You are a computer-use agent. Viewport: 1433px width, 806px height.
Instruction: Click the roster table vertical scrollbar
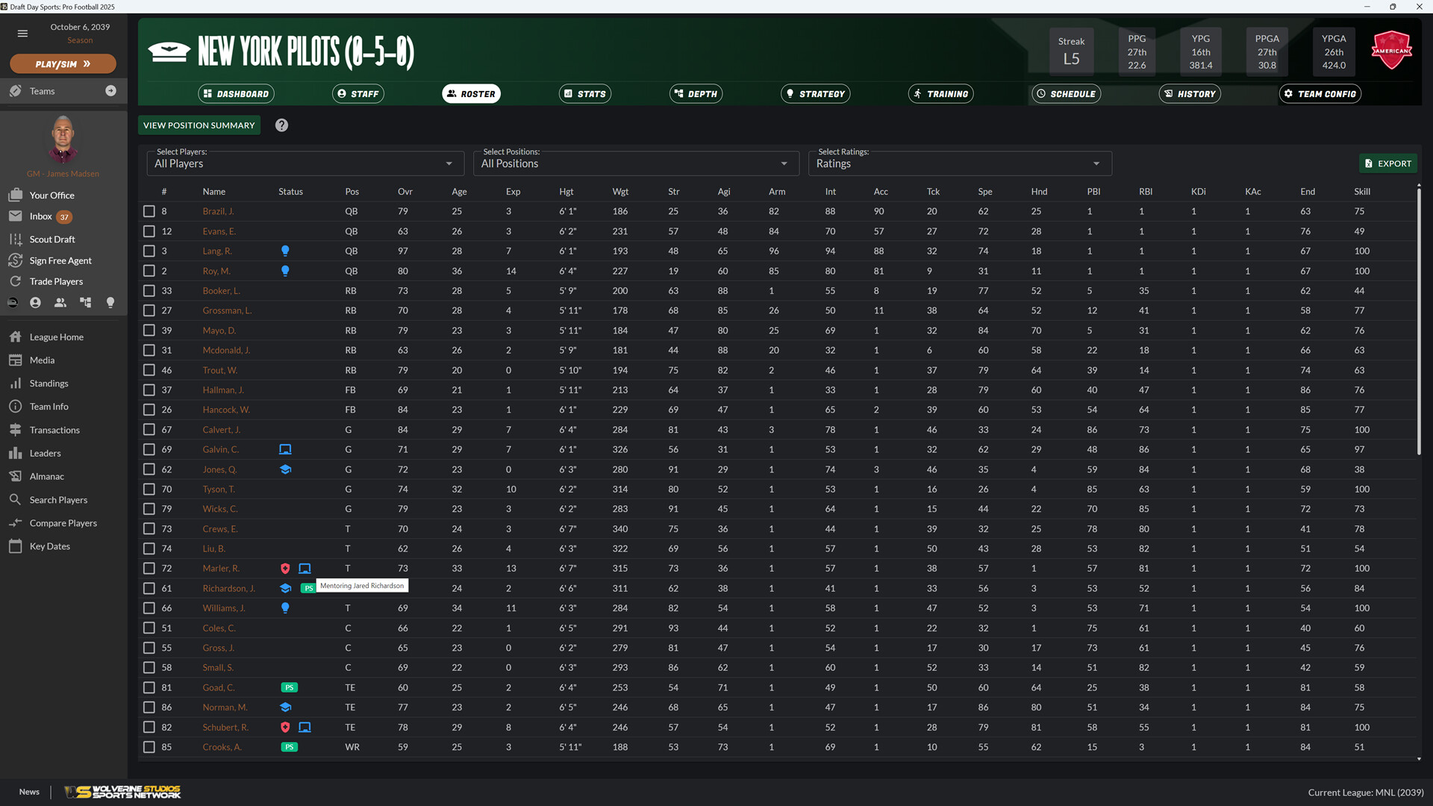coord(1418,321)
